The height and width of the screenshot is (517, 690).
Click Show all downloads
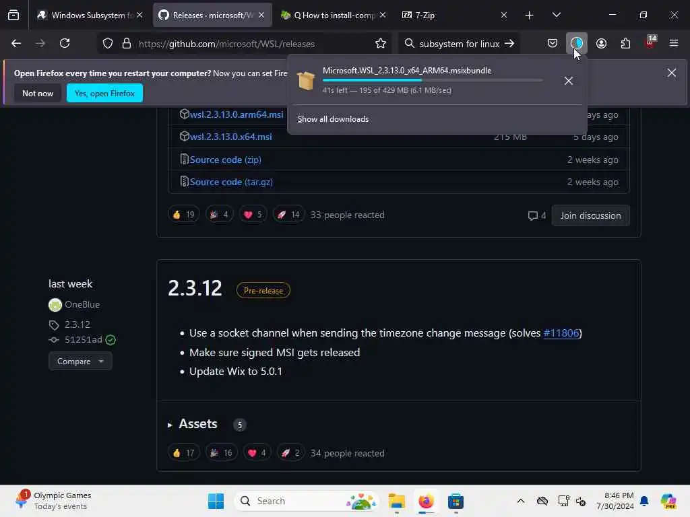[x=333, y=119]
